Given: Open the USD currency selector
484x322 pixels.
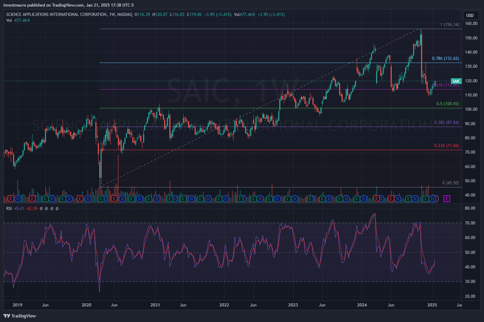Looking at the screenshot, I should tap(470, 15).
